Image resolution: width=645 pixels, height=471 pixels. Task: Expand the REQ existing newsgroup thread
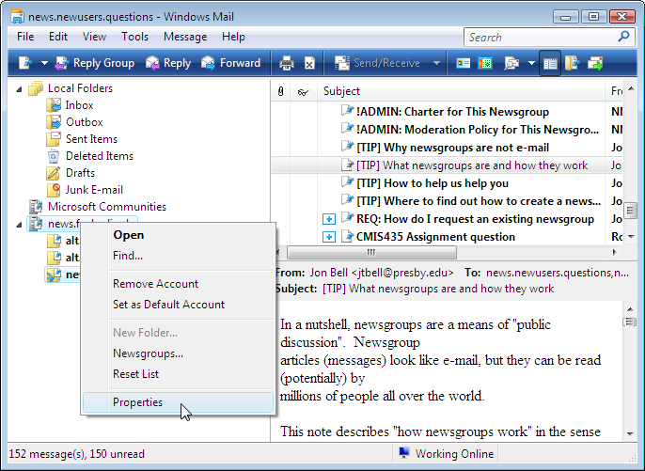tap(329, 219)
